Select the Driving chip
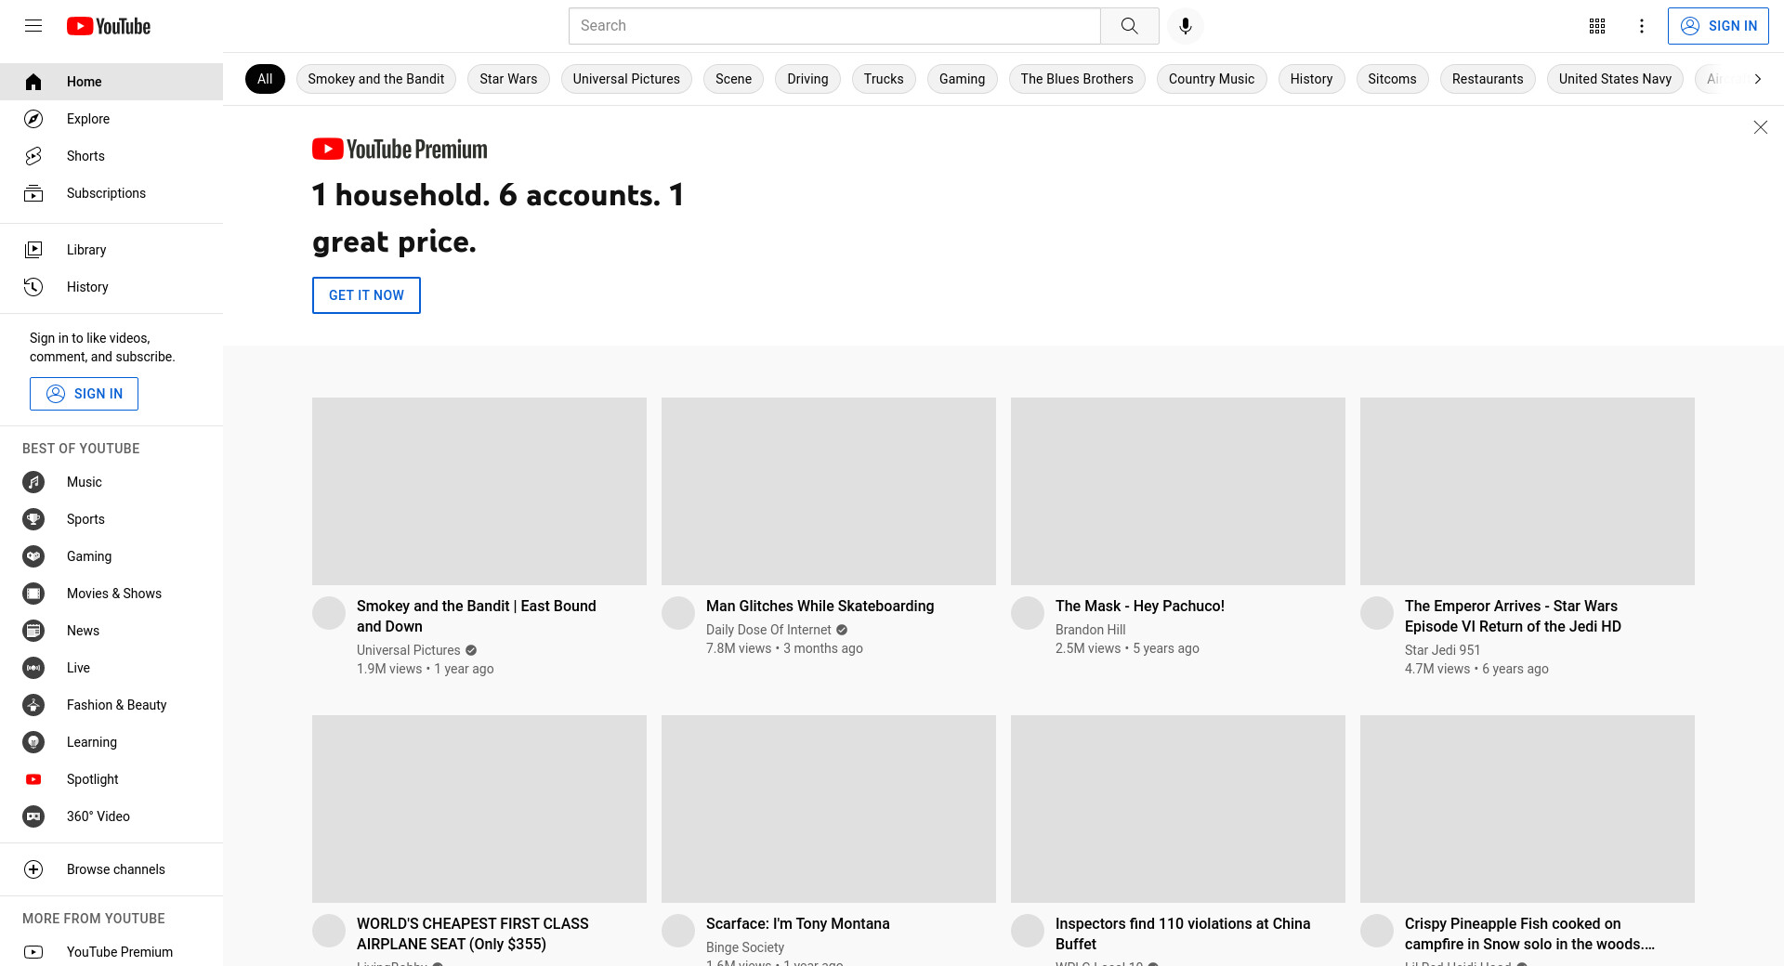1784x966 pixels. (807, 79)
